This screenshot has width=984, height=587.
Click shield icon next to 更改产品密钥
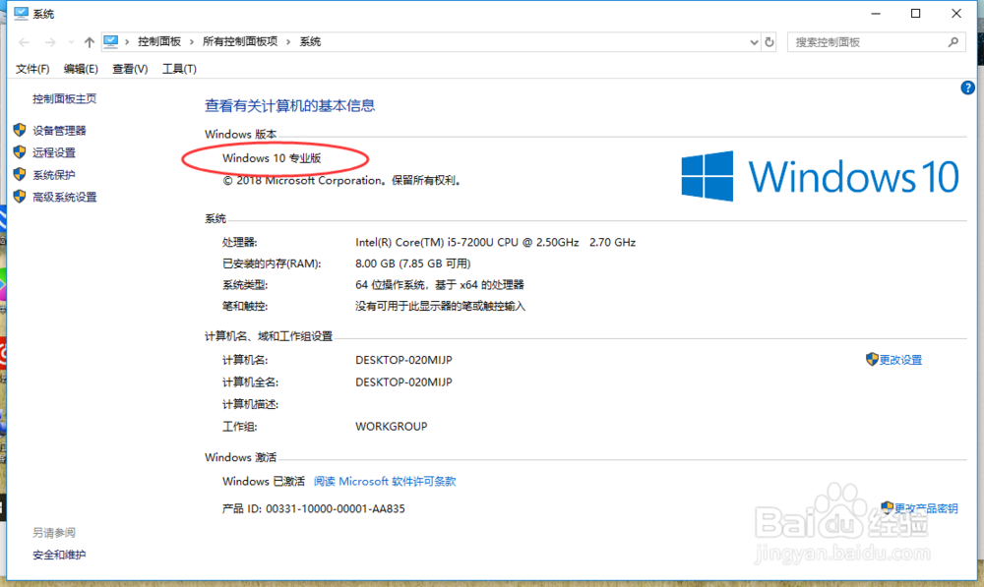pos(887,507)
